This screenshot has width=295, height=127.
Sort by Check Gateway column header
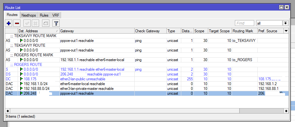150,31
